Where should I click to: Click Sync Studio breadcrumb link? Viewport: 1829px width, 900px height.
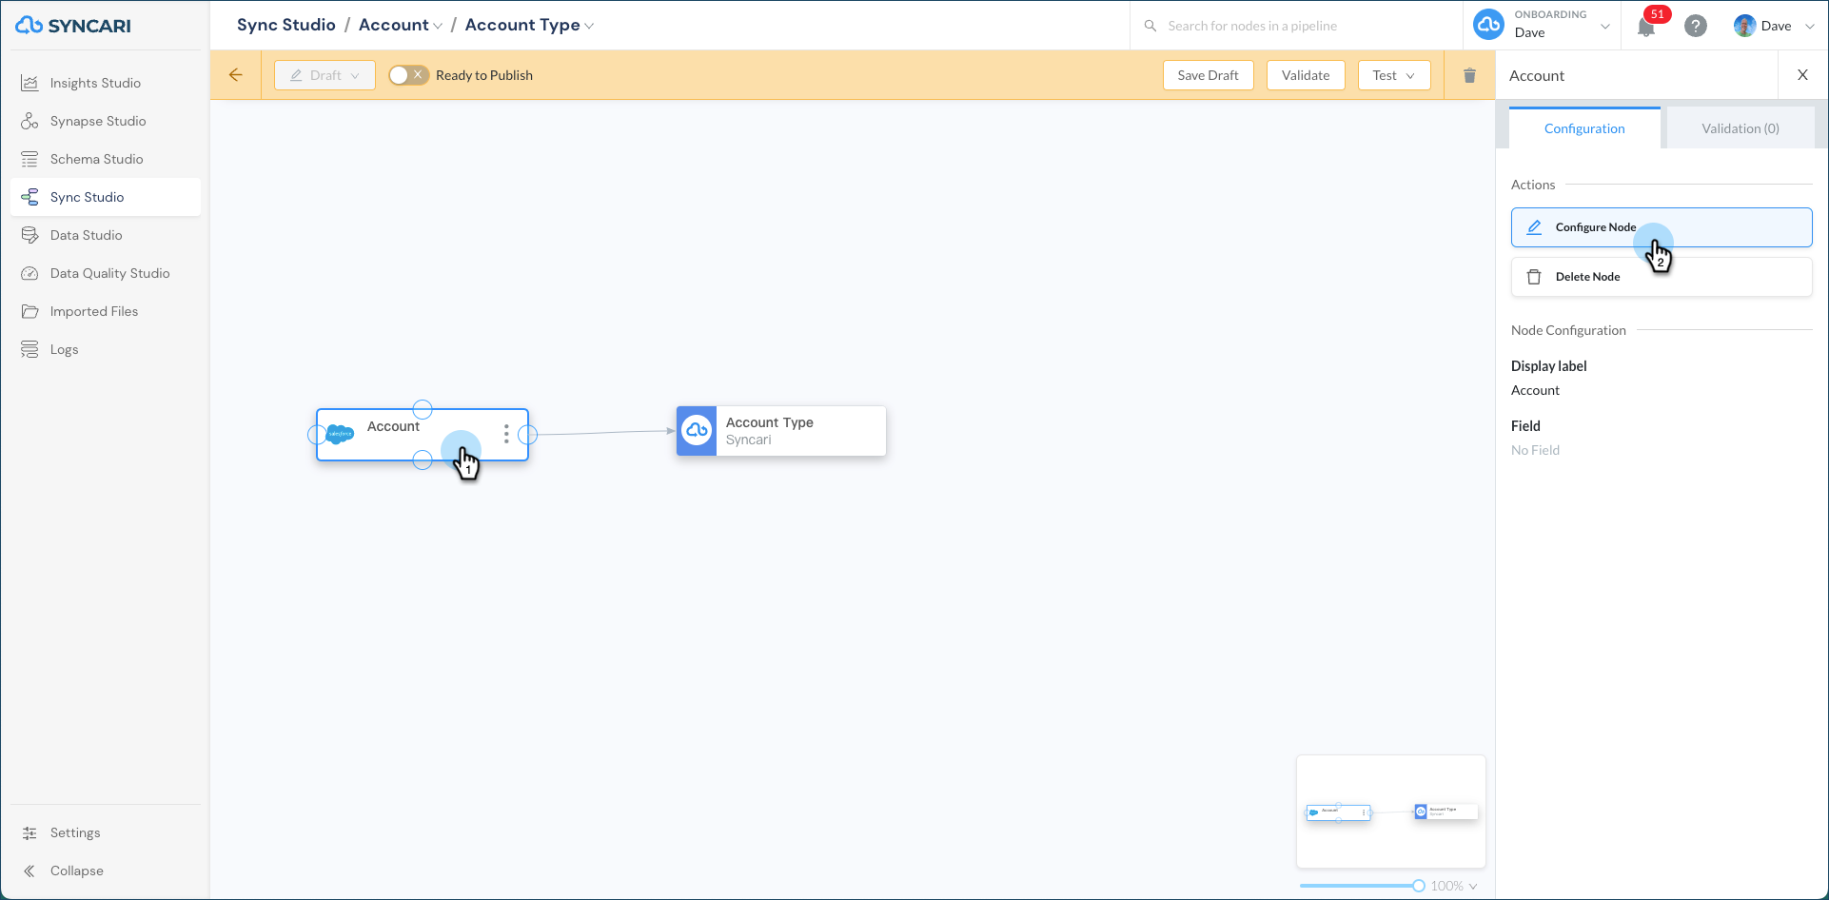click(x=286, y=26)
